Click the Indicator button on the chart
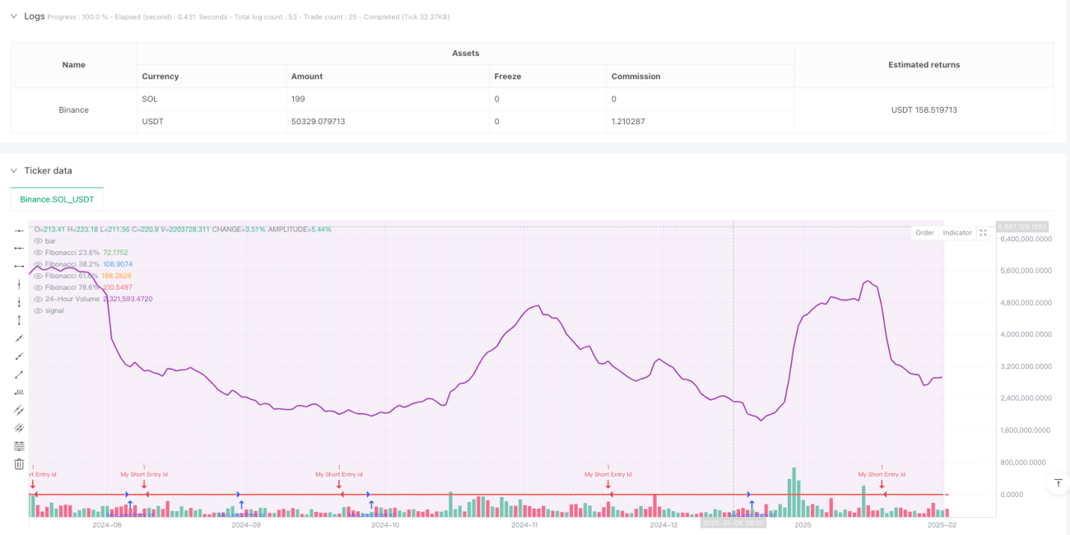This screenshot has height=535, width=1070. (x=957, y=233)
